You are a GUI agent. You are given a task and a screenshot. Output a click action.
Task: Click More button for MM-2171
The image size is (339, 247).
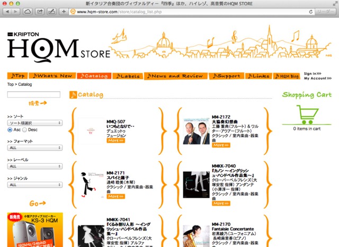[x=115, y=197]
